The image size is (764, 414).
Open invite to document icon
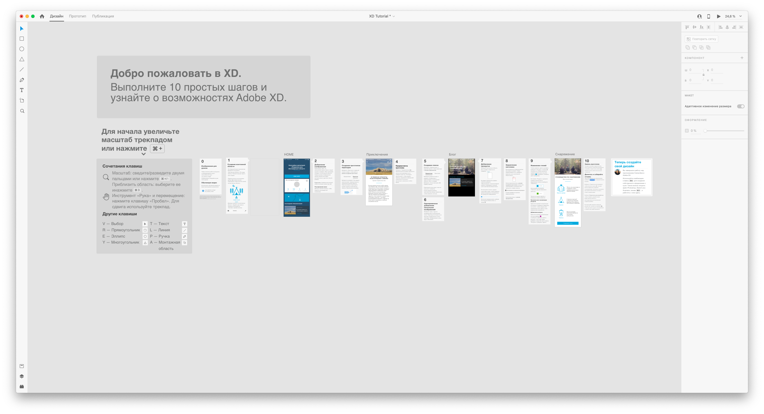[x=699, y=16]
